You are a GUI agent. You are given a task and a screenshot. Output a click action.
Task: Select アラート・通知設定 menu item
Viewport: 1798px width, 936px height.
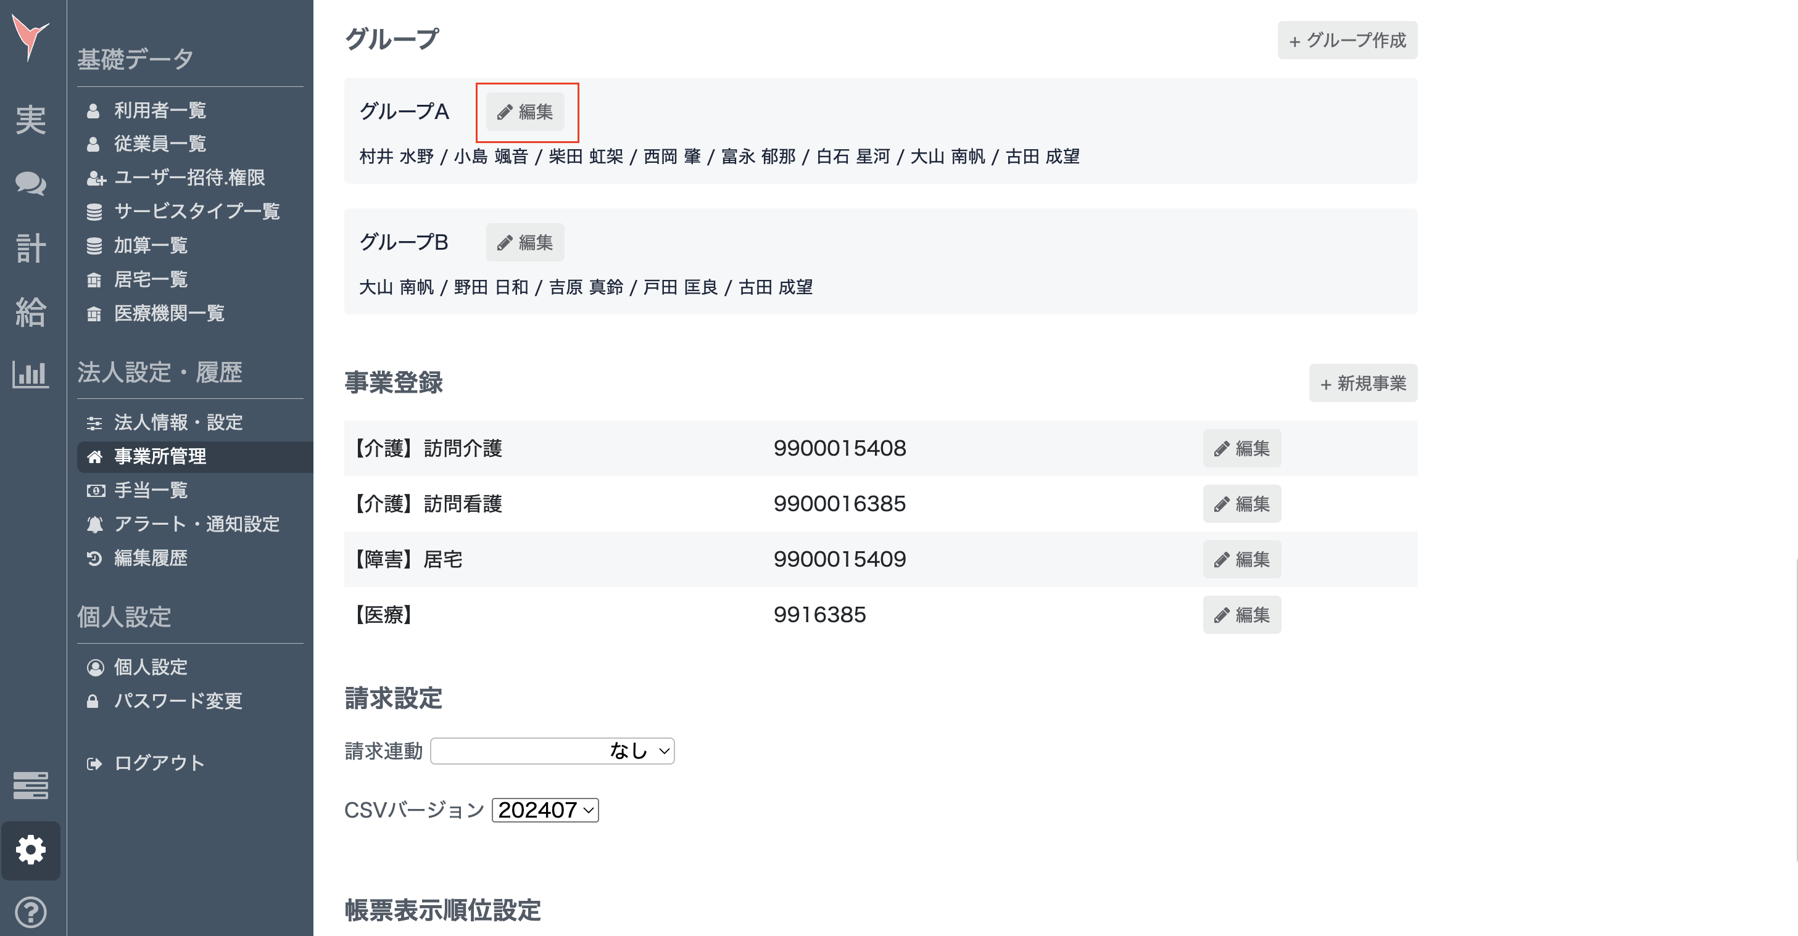196,523
